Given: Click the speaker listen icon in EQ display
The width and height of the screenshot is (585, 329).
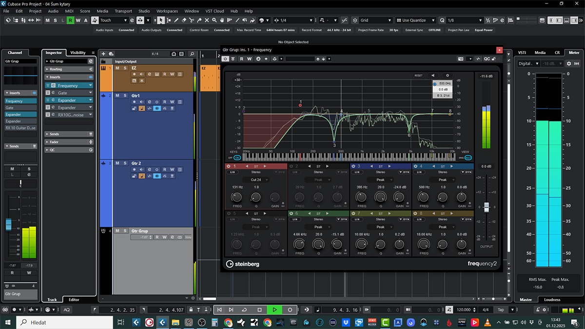Looking at the screenshot, I should 433,76.
